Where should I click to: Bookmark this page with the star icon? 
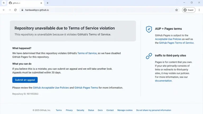pyautogui.click(x=177, y=10)
